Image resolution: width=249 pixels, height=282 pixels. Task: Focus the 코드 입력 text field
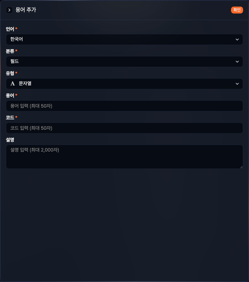pos(124,128)
